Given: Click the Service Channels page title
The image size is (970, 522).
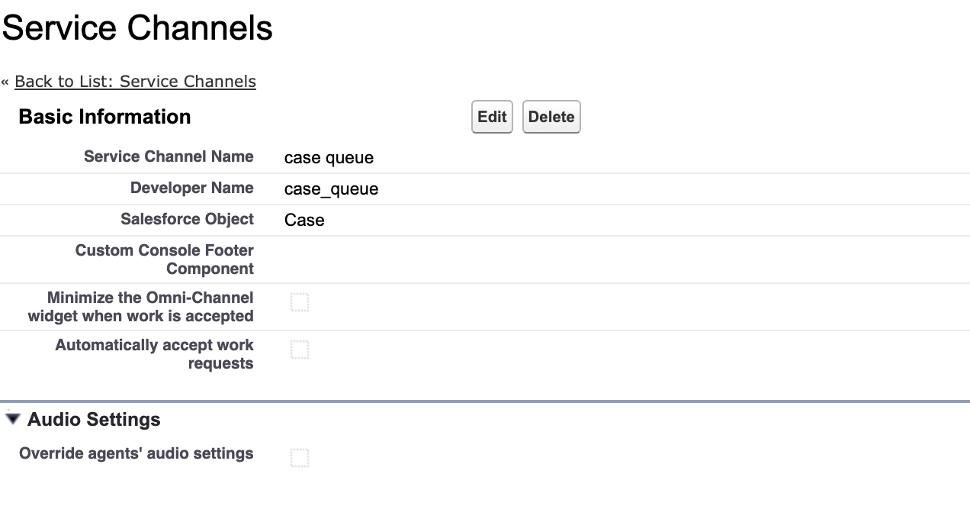Looking at the screenshot, I should [137, 28].
